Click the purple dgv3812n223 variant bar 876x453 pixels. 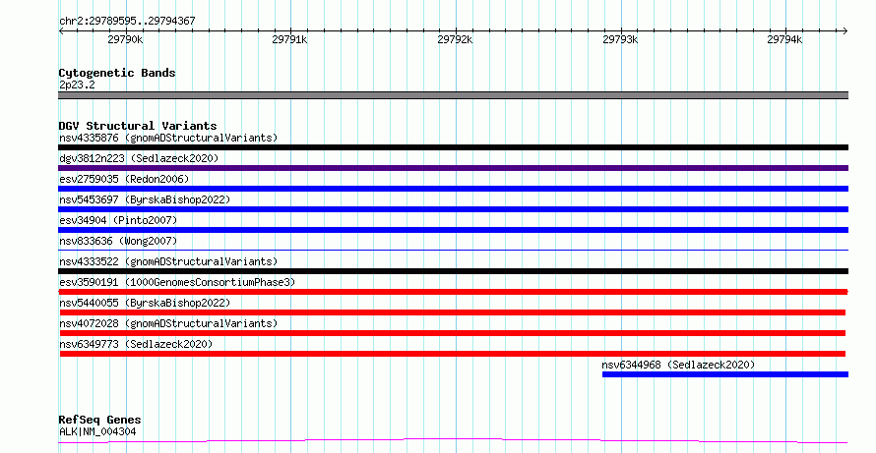pyautogui.click(x=453, y=168)
